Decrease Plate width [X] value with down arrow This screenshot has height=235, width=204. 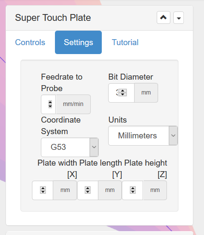click(x=43, y=192)
